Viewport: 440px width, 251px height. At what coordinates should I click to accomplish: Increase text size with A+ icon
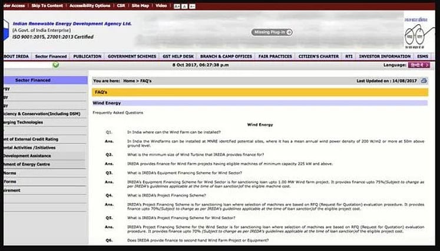[177, 6]
